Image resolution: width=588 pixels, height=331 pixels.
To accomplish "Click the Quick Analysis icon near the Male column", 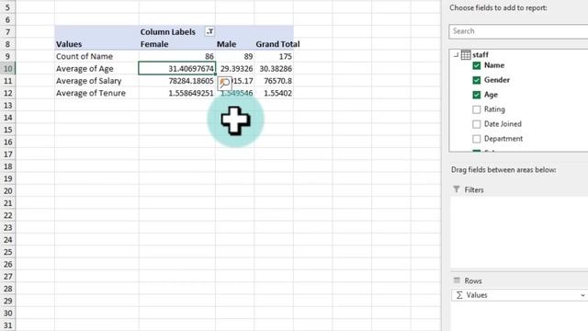I will [x=224, y=83].
